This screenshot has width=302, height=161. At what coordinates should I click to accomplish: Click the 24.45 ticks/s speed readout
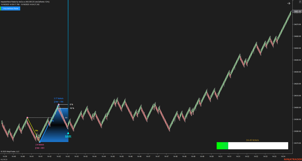[x=252, y=140]
